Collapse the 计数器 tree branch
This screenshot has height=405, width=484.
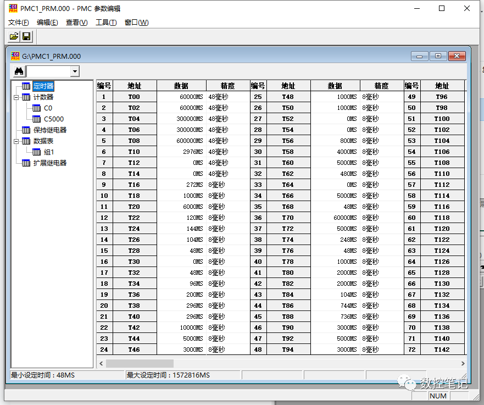click(x=15, y=97)
